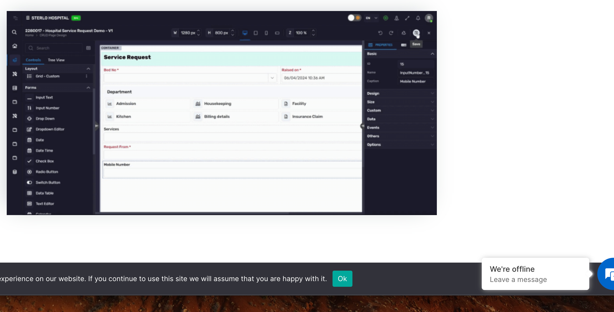The image size is (614, 312).
Task: Click the Mobile Number input field
Action: (232, 173)
